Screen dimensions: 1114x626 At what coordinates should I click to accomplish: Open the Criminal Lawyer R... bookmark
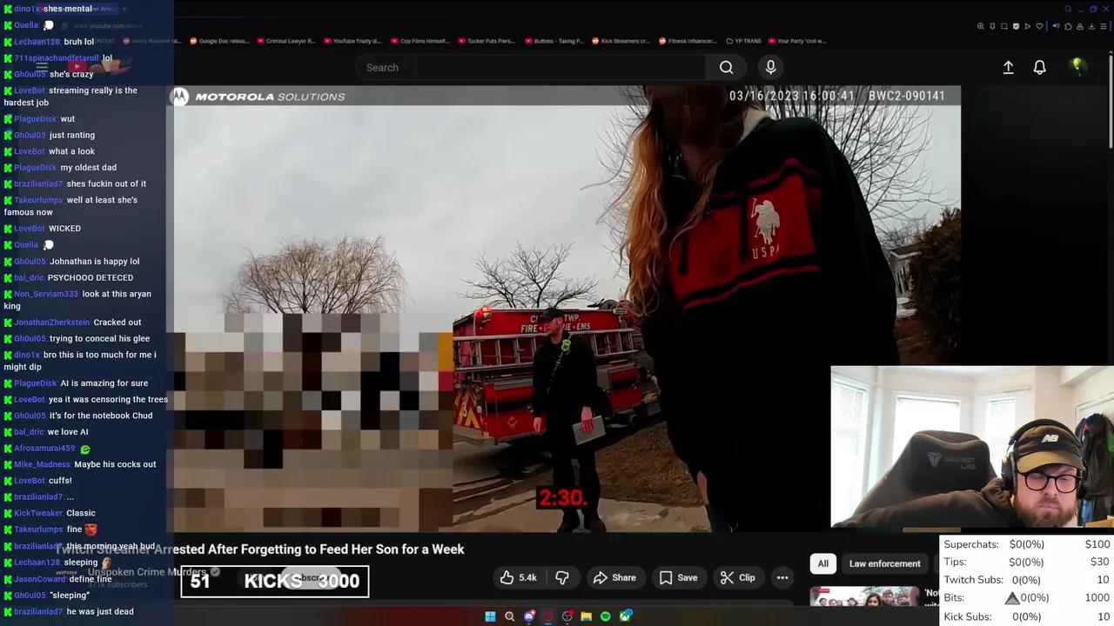point(285,41)
